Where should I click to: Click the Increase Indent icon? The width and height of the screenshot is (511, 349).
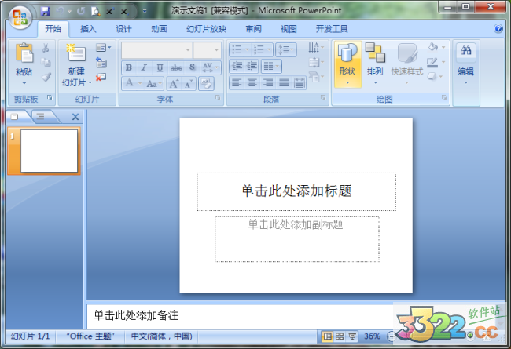tap(252, 67)
